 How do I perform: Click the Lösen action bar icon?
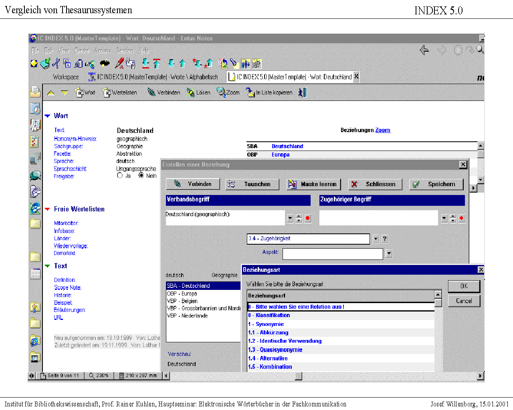point(191,92)
